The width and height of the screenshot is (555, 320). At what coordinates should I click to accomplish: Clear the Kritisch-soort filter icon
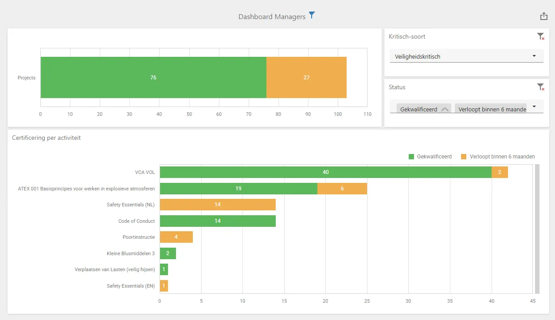(540, 36)
